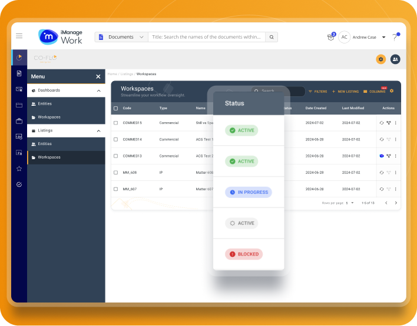Open the briefcase icon in left sidebar
This screenshot has width=417, height=326.
click(x=19, y=121)
